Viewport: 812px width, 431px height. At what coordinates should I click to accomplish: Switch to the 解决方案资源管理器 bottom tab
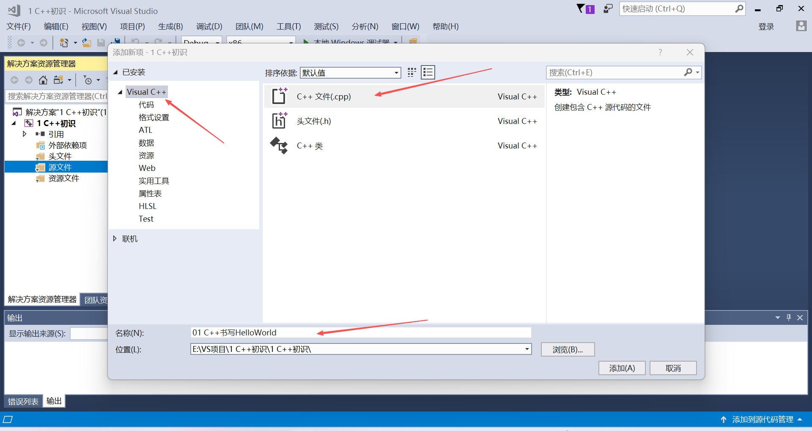click(42, 299)
